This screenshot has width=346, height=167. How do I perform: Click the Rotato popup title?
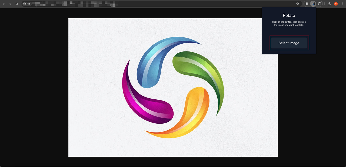pos(289,16)
